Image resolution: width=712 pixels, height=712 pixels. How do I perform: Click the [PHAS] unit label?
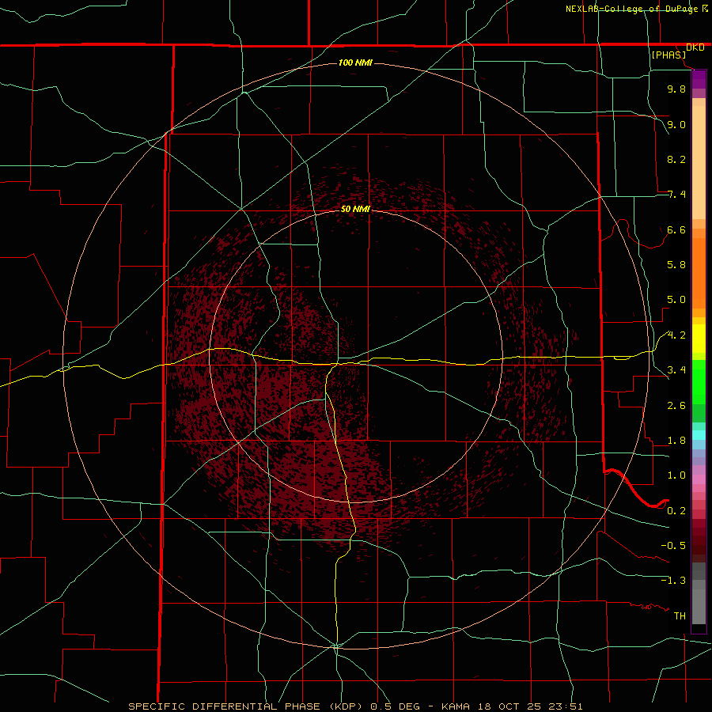(668, 55)
